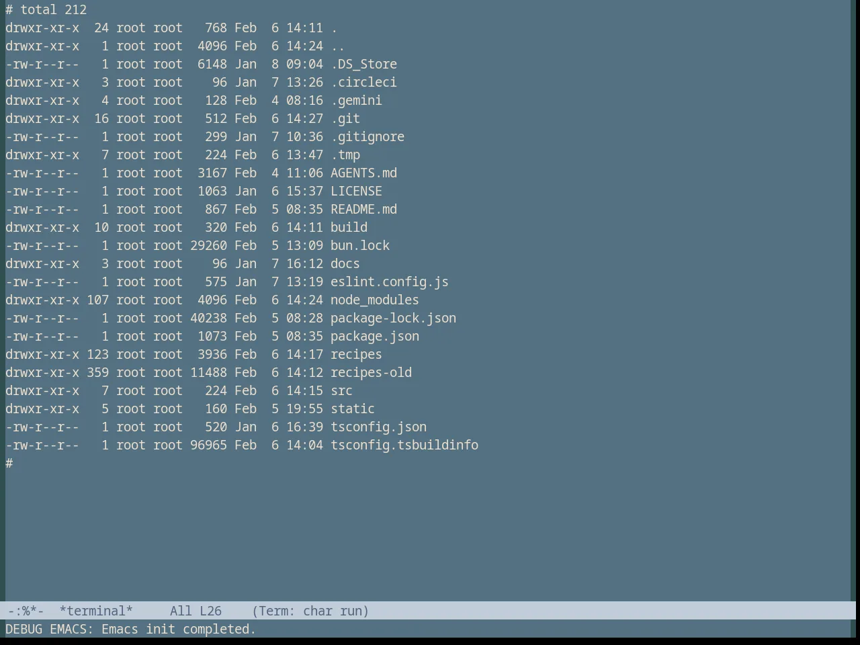The image size is (860, 645).
Task: Select the .gitignore file name
Action: point(368,137)
